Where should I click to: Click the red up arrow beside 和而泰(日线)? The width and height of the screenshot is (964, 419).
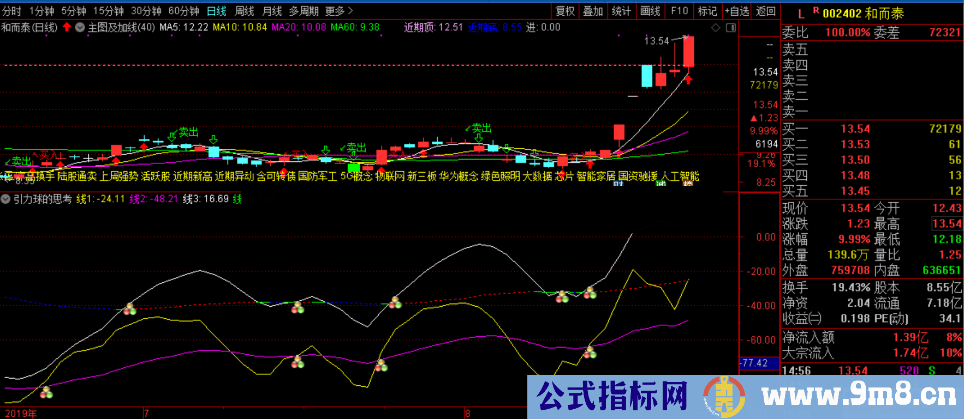pos(67,27)
